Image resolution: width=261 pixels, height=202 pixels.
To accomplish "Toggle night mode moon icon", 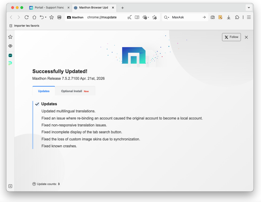I will tap(130, 17).
